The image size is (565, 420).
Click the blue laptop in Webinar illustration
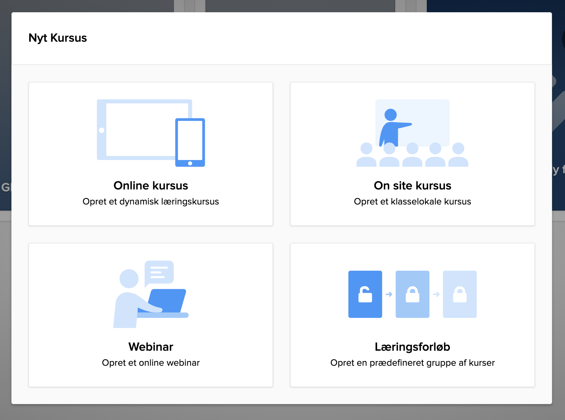click(x=167, y=300)
